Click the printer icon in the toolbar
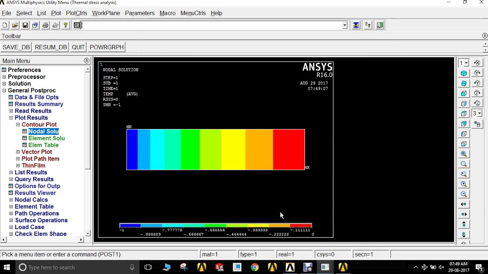Screen dimensions: 488x274 (x=45, y=25)
